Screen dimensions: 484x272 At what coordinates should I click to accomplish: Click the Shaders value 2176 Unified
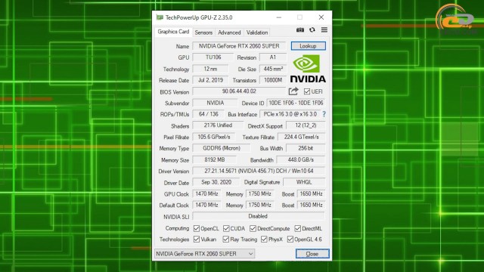[x=218, y=125]
